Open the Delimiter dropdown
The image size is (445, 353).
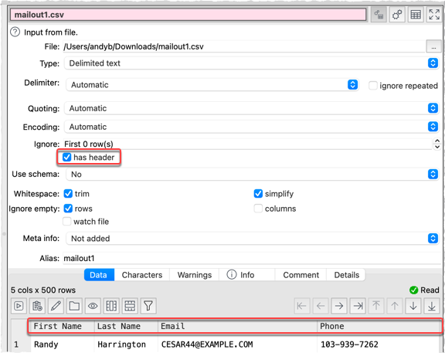(212, 84)
